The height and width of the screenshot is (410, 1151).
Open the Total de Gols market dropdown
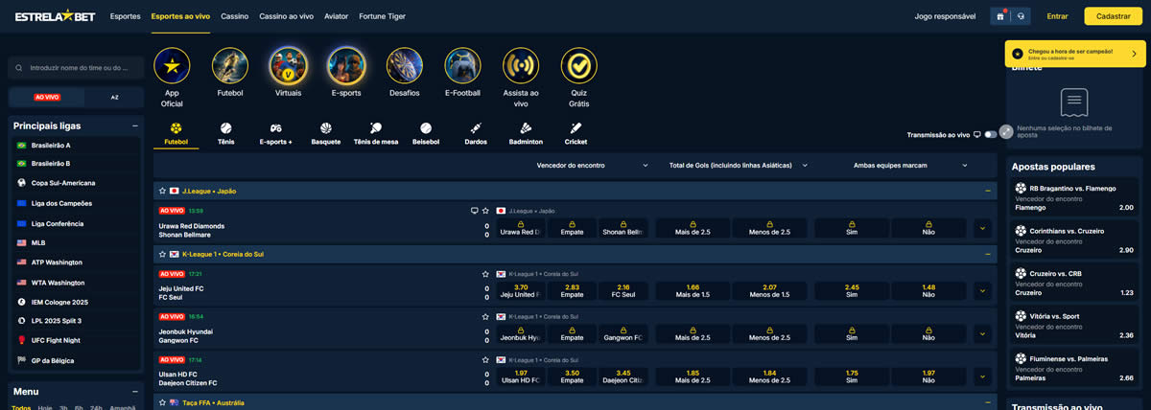(738, 165)
